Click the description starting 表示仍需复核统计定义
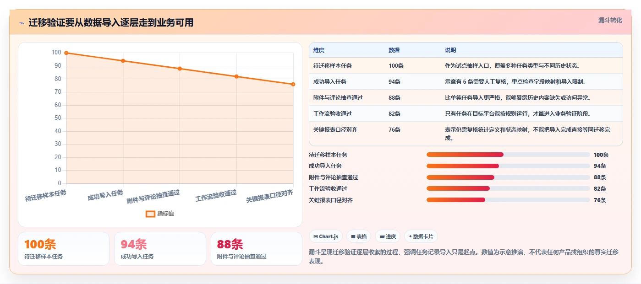 [x=527, y=134]
